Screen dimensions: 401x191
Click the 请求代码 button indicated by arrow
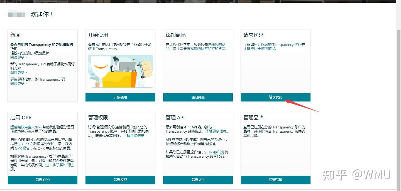(x=275, y=97)
